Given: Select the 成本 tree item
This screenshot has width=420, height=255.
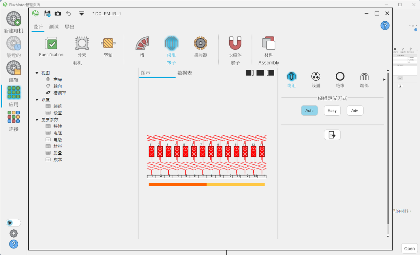Looking at the screenshot, I should pyautogui.click(x=57, y=160).
